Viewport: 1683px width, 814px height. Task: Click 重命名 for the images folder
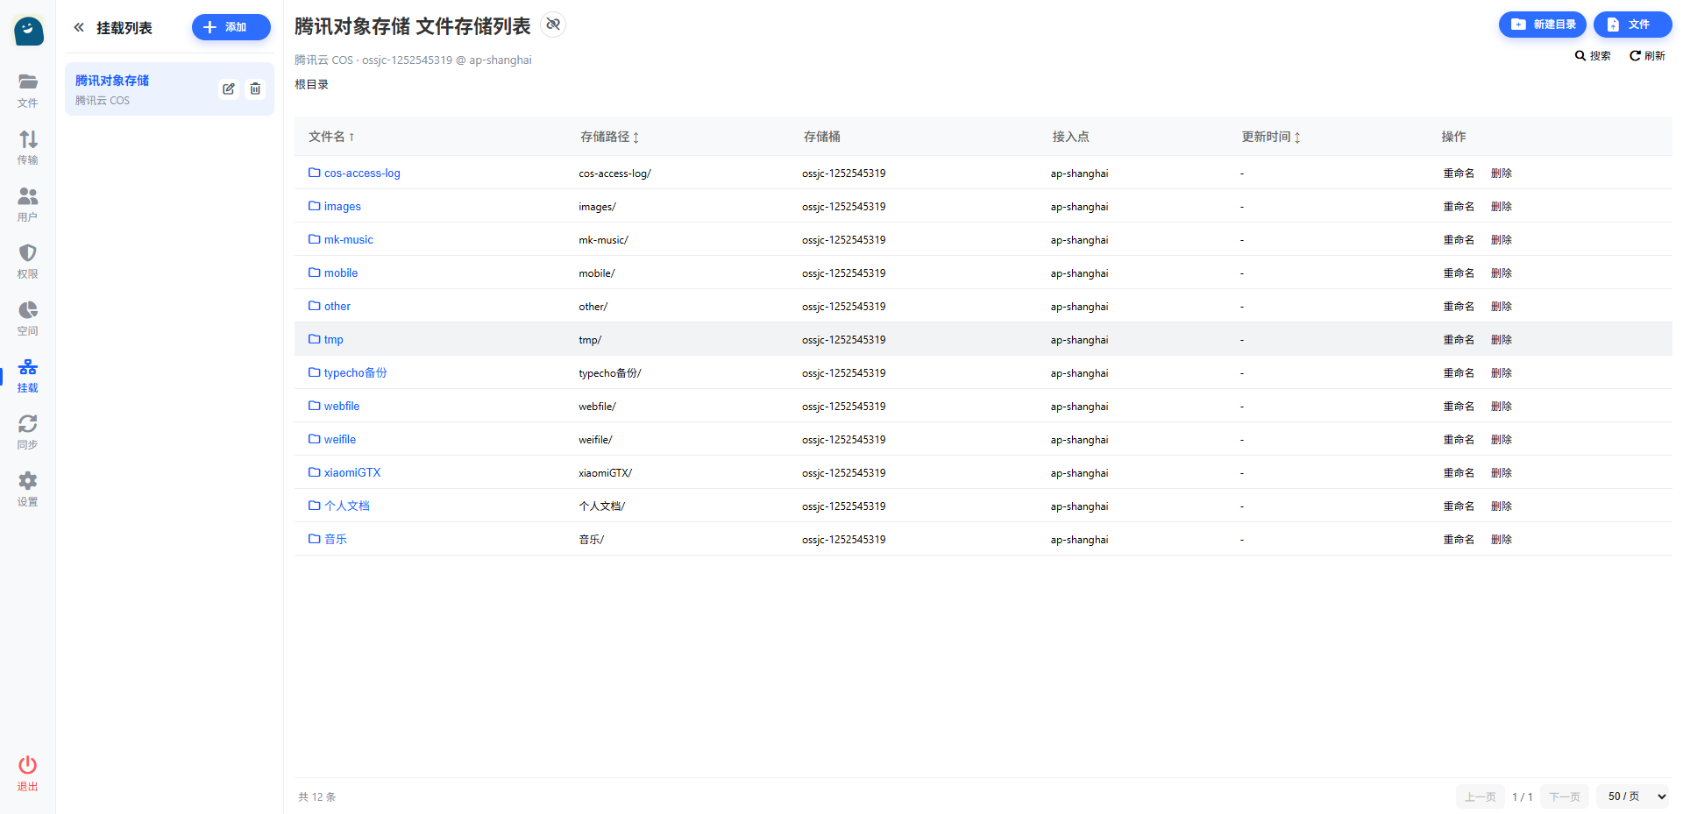click(1459, 207)
